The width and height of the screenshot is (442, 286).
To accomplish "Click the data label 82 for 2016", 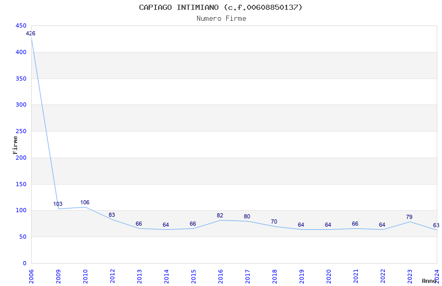I will (220, 216).
